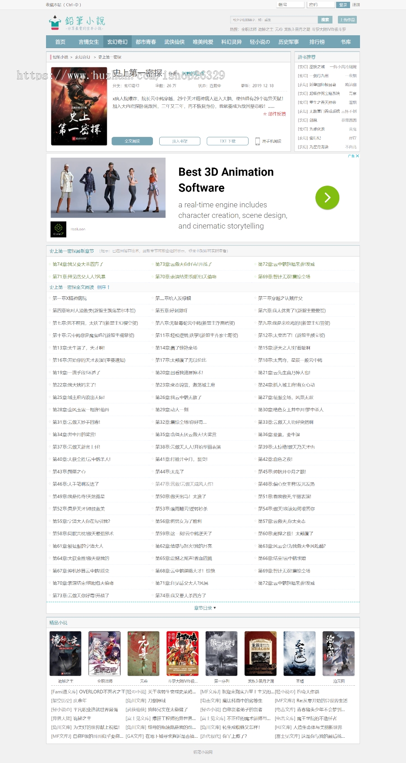Screen dimensions: 406x763
Task: Open the 史上第一密探 book cover
Action: point(79,106)
